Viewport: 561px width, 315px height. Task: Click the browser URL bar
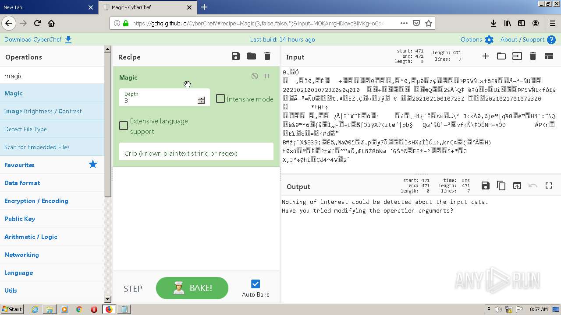pyautogui.click(x=258, y=24)
